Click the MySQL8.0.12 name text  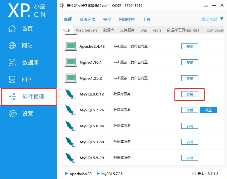pyautogui.click(x=92, y=94)
